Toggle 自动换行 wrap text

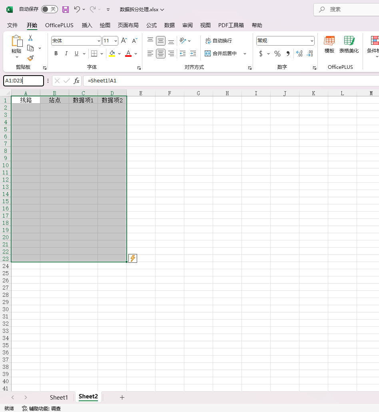click(x=219, y=40)
